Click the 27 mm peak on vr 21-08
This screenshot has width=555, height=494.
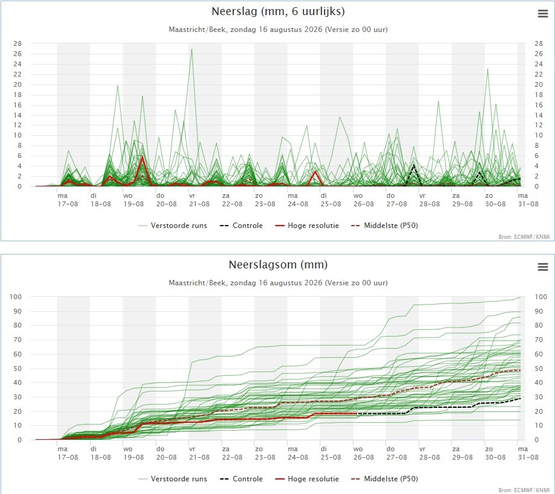(191, 49)
